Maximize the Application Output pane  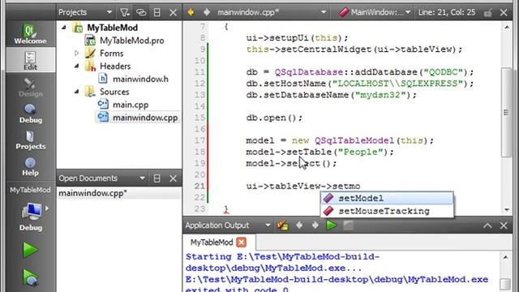[x=487, y=225]
